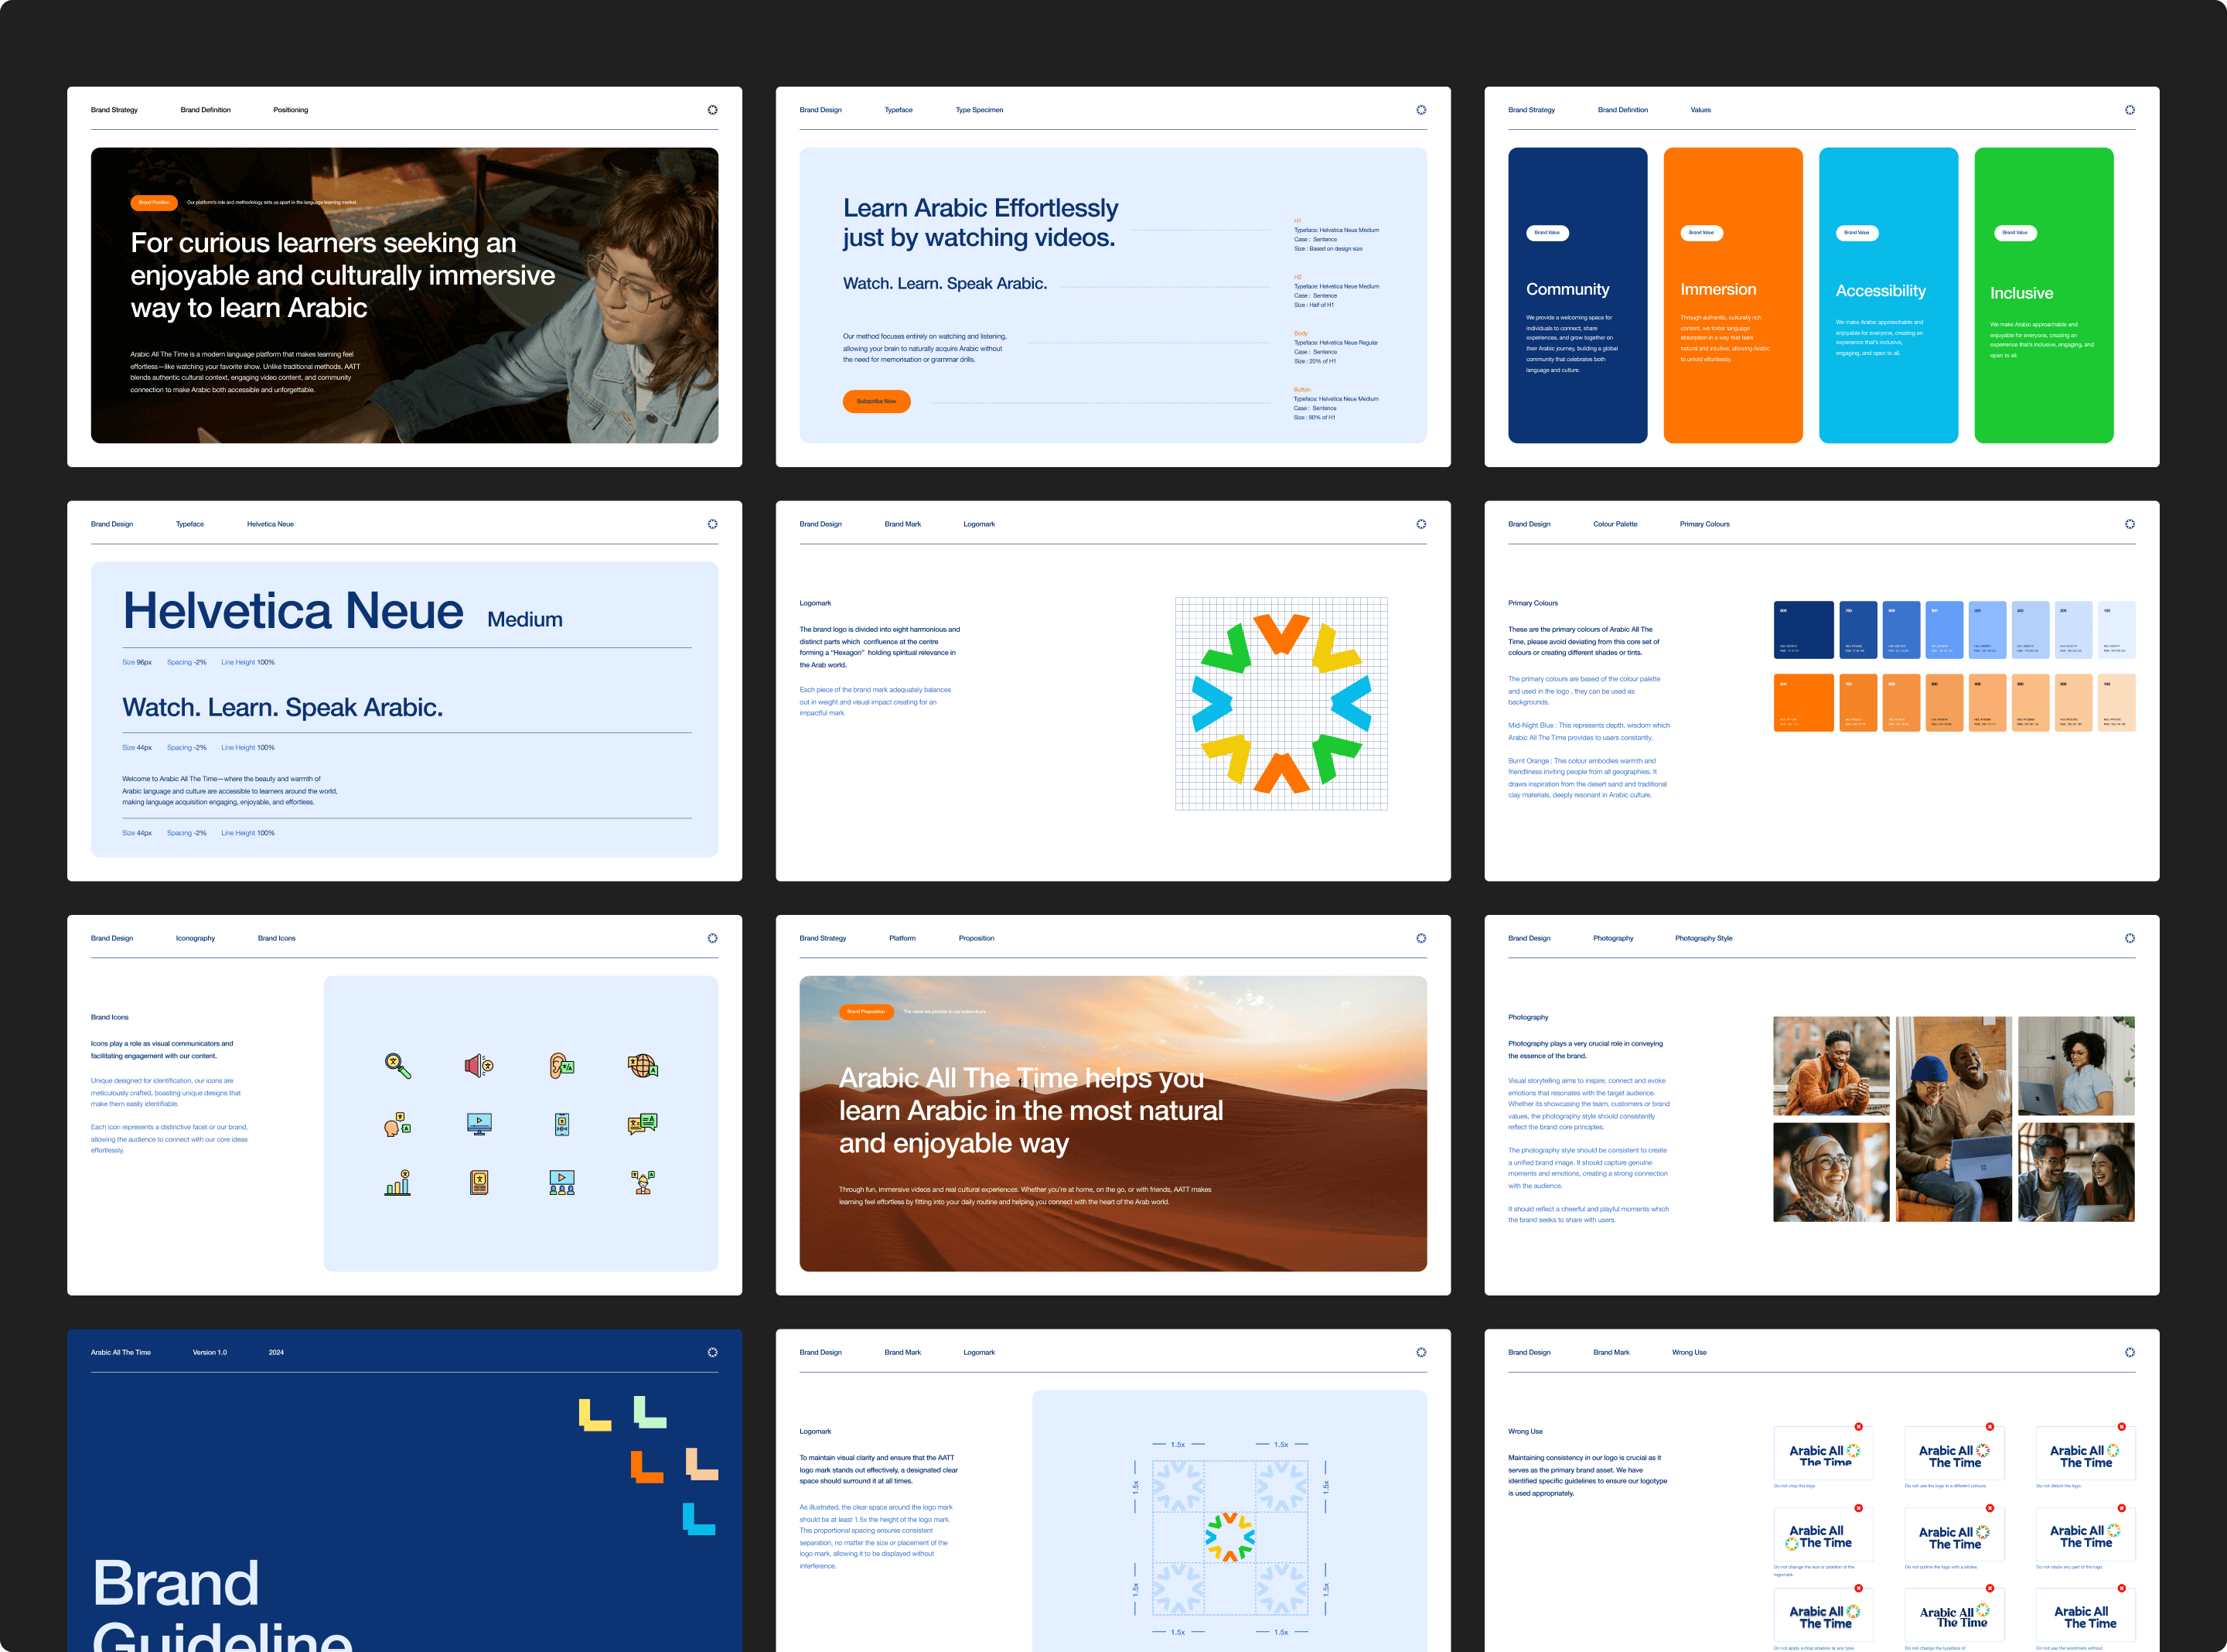The image size is (2227, 1652).
Task: Select the globe with language bubbles icon
Action: (643, 1066)
